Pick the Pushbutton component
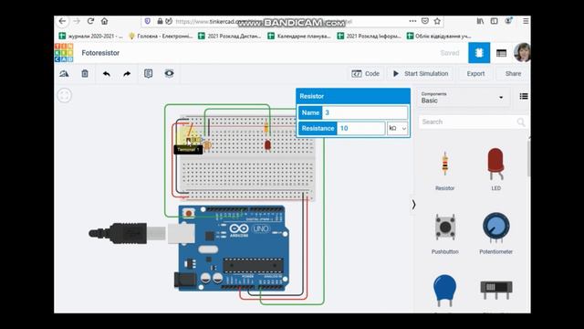Screen dimensions: 584x329 pyautogui.click(x=444, y=234)
